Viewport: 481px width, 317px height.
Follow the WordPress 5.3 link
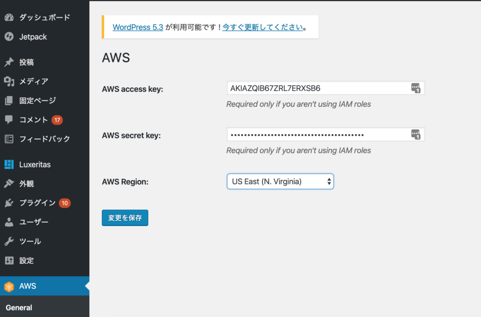click(138, 27)
